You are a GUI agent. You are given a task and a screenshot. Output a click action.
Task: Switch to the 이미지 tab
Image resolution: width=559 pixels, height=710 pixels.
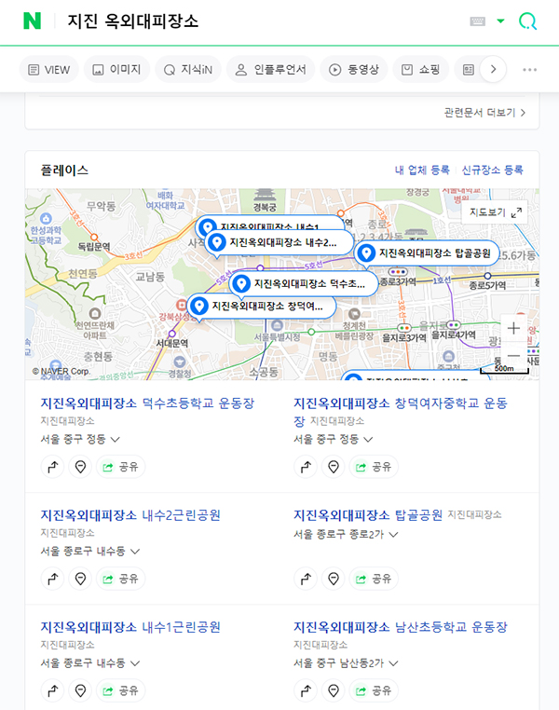[116, 70]
